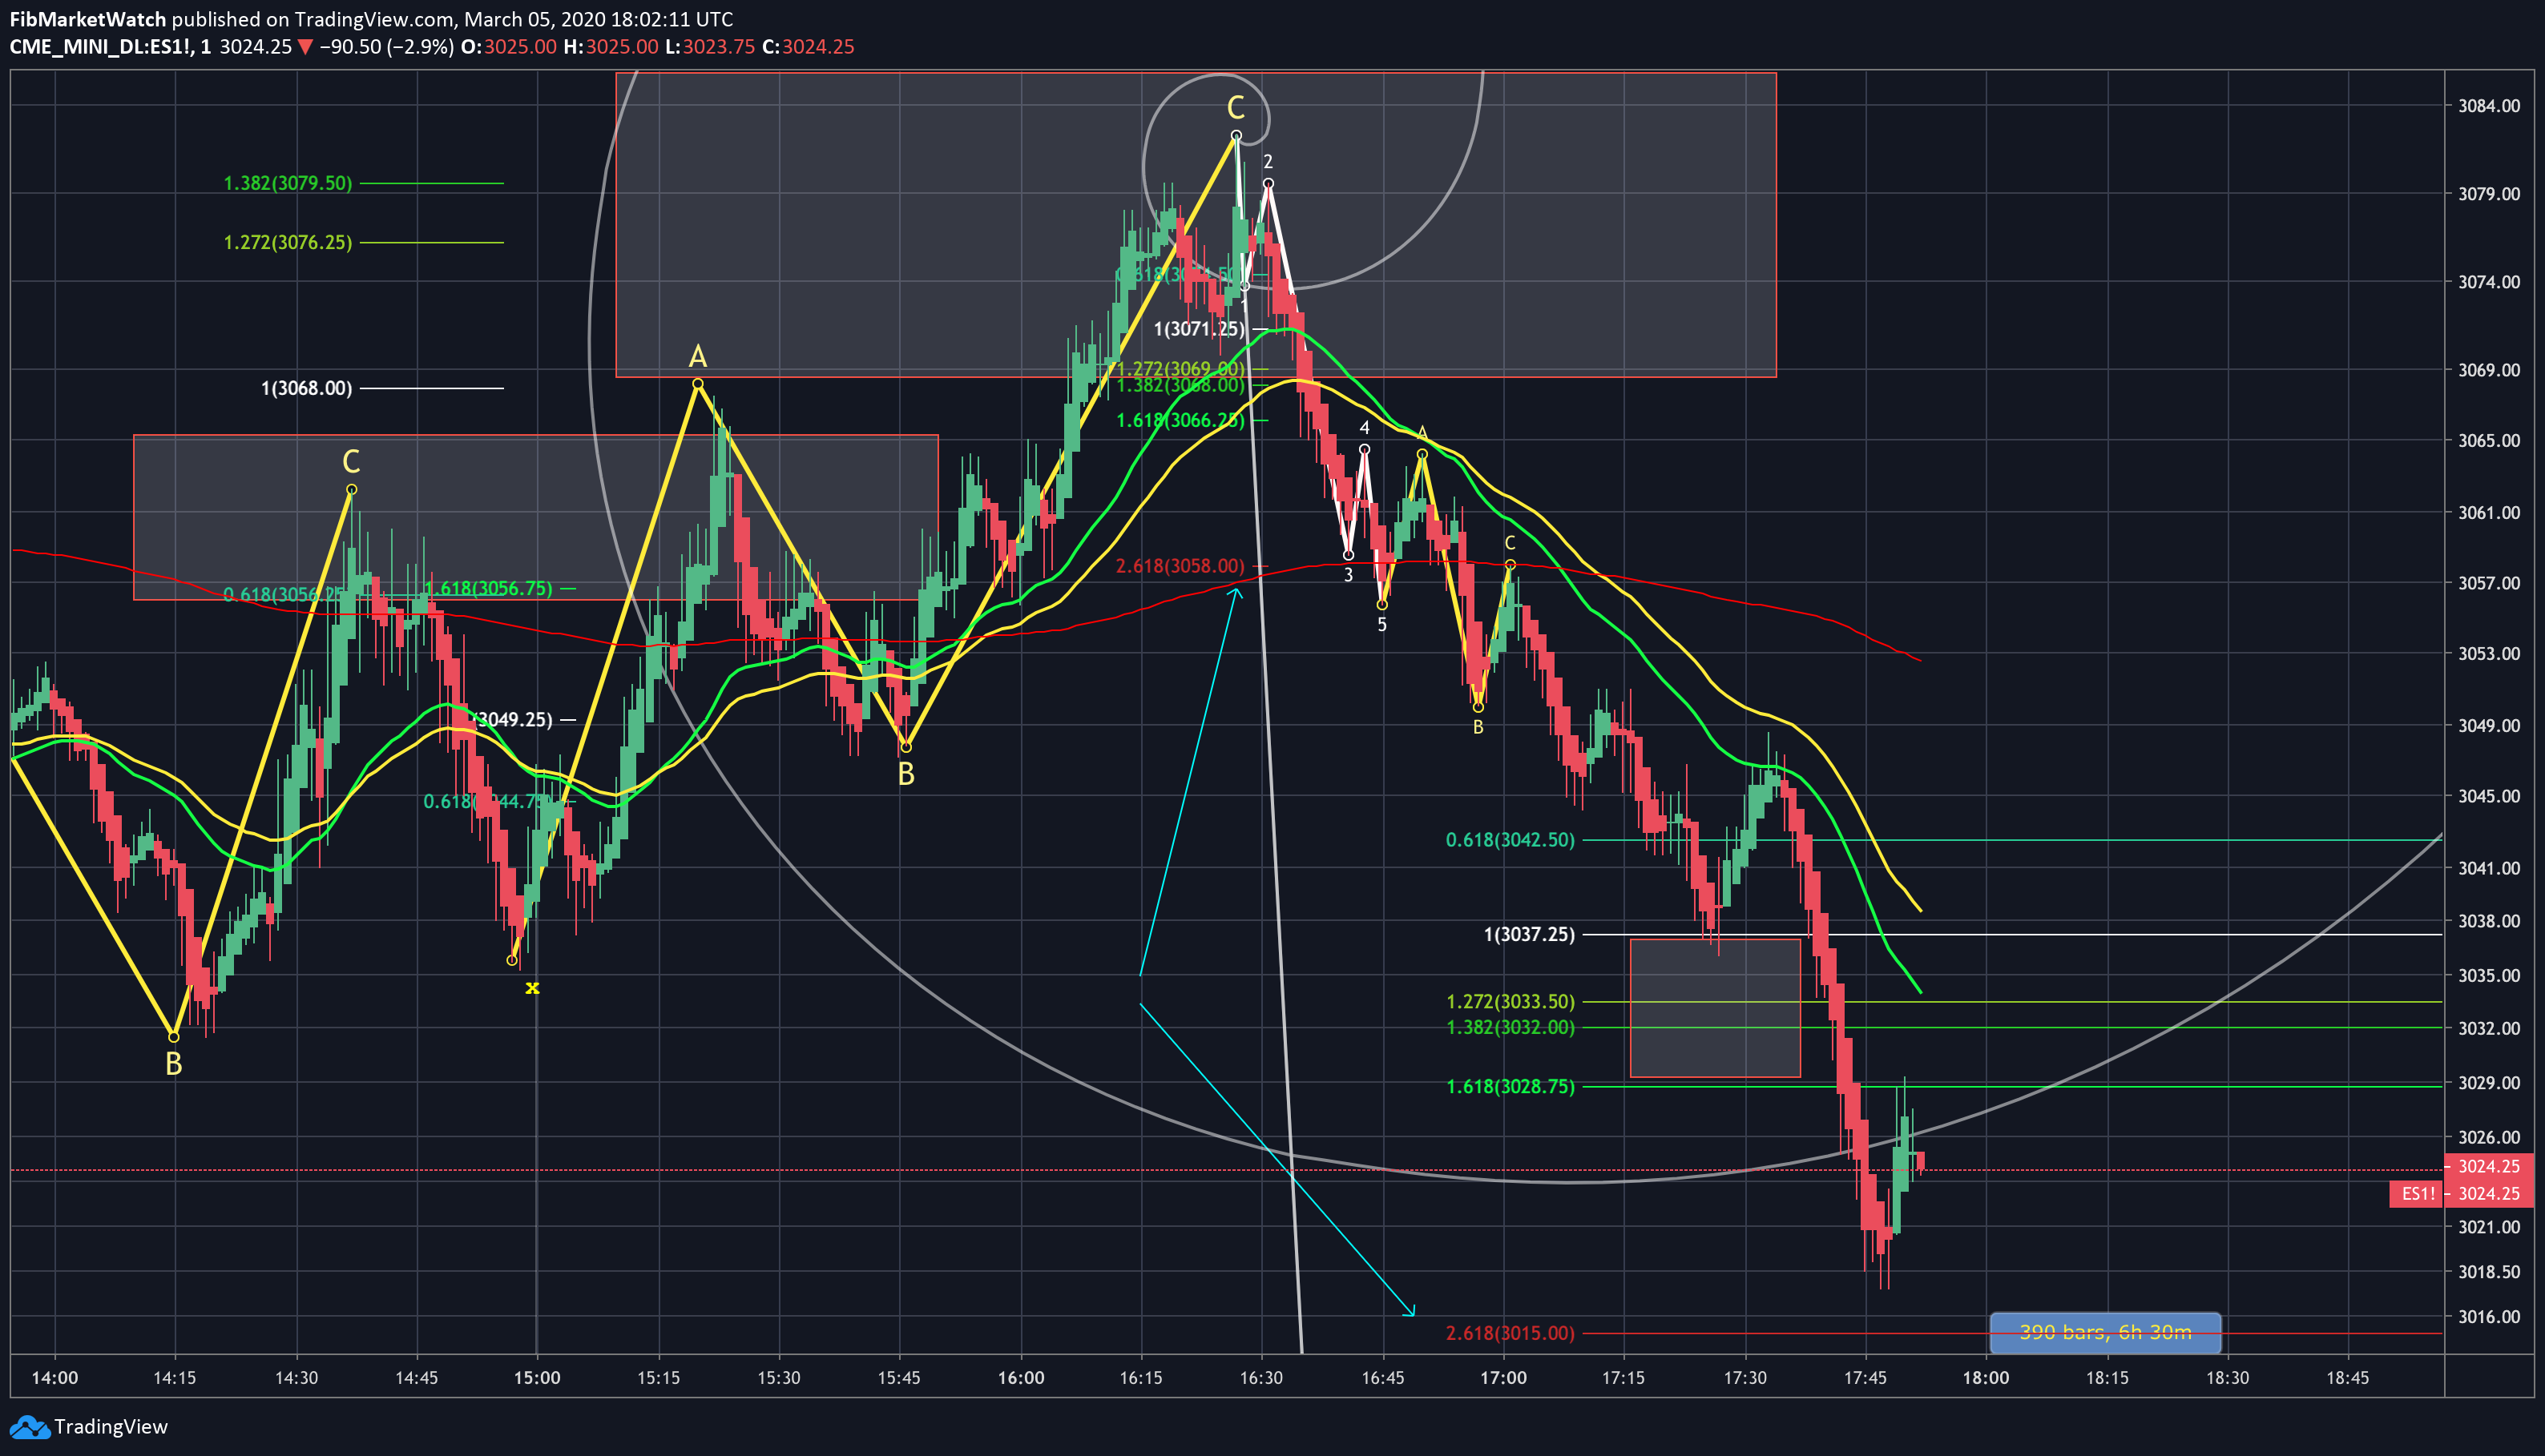Click the 15:00 time axis label

537,1378
